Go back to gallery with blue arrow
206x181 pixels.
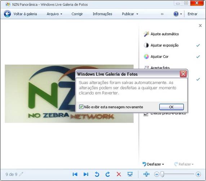click(7, 14)
